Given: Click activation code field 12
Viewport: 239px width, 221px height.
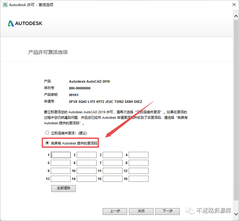Looking at the screenshot, I should (138, 171).
